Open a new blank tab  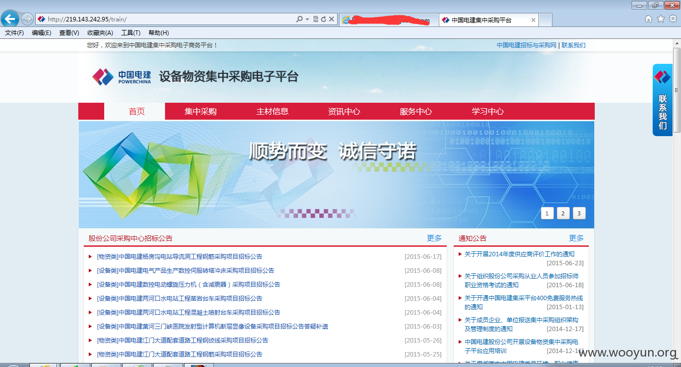(x=545, y=20)
